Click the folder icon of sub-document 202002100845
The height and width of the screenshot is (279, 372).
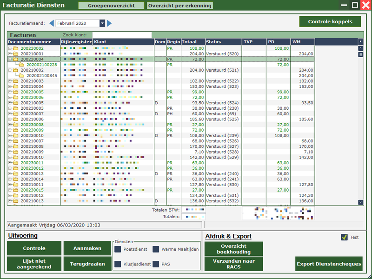tap(21, 75)
